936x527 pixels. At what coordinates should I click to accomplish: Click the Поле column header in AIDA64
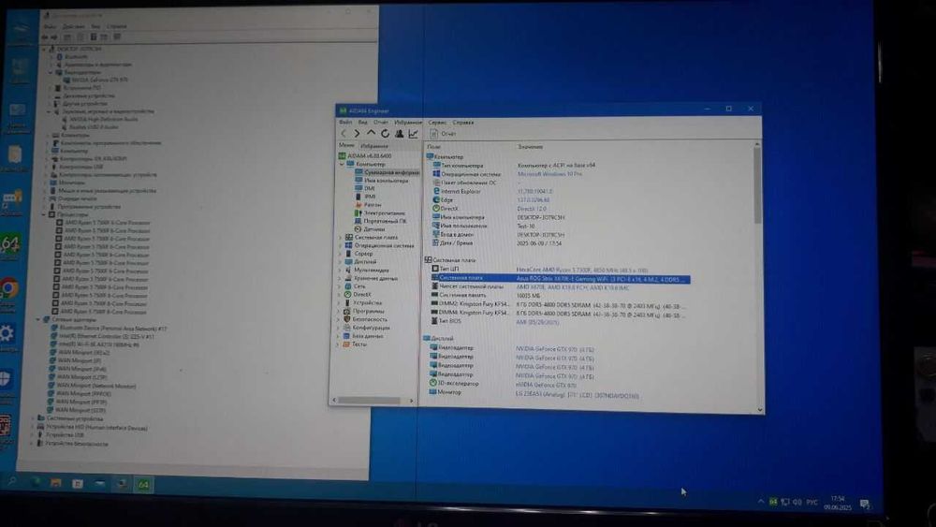coord(434,147)
